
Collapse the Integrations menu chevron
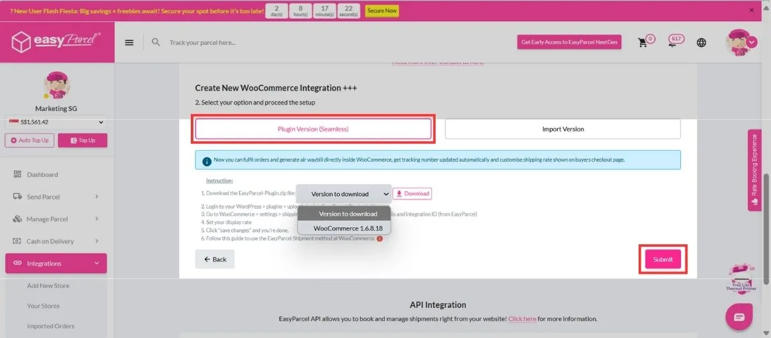point(96,263)
